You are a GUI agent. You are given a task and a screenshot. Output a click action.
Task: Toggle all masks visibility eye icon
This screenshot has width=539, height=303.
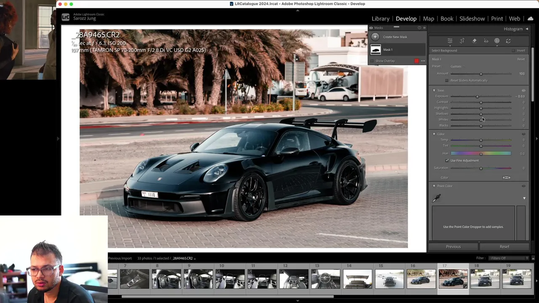[371, 28]
